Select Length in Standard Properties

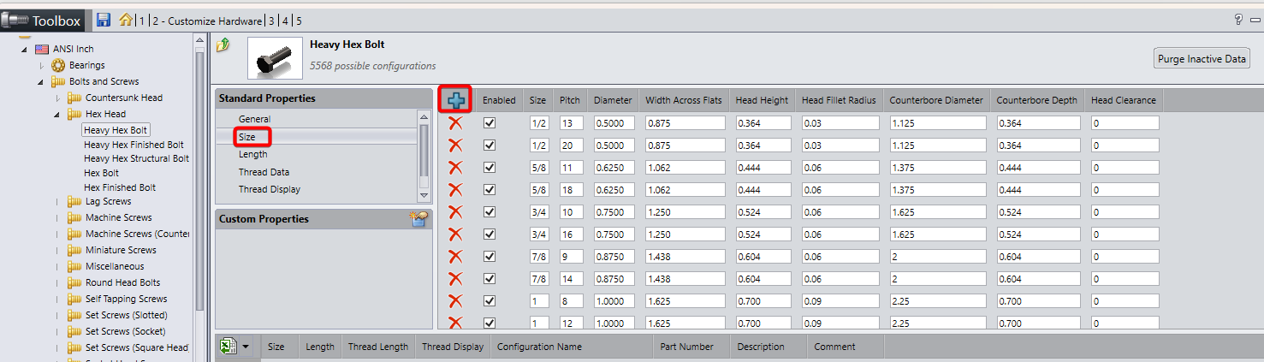(253, 154)
